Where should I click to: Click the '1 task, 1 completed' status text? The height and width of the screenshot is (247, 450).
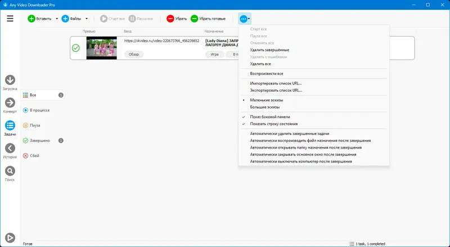point(370,244)
